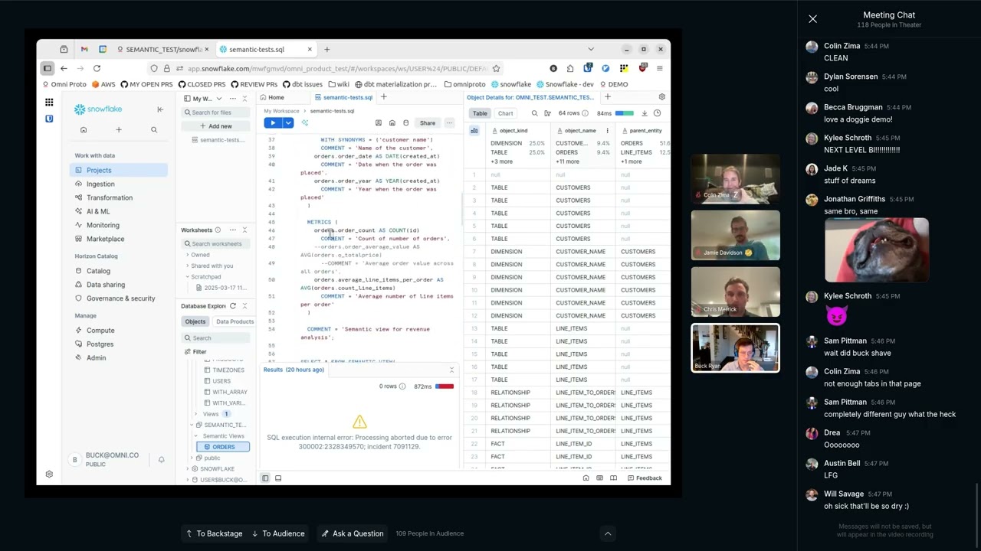Open the notifications bell icon

coord(161,460)
